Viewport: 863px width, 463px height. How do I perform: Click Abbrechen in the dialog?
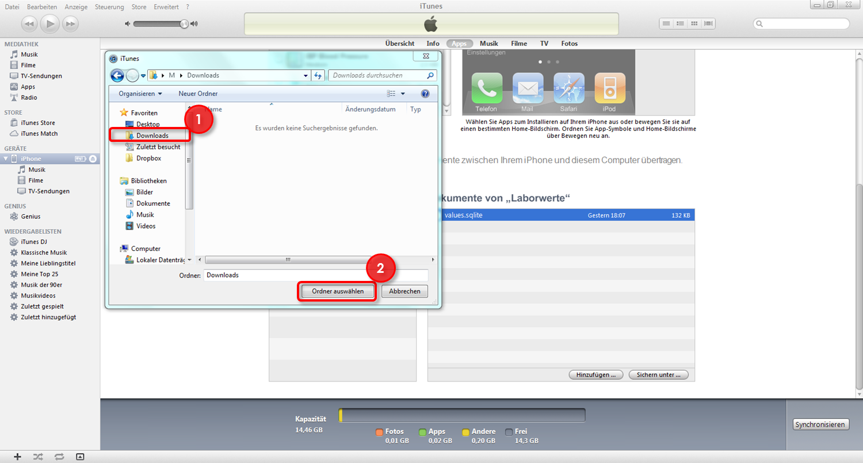coord(404,291)
